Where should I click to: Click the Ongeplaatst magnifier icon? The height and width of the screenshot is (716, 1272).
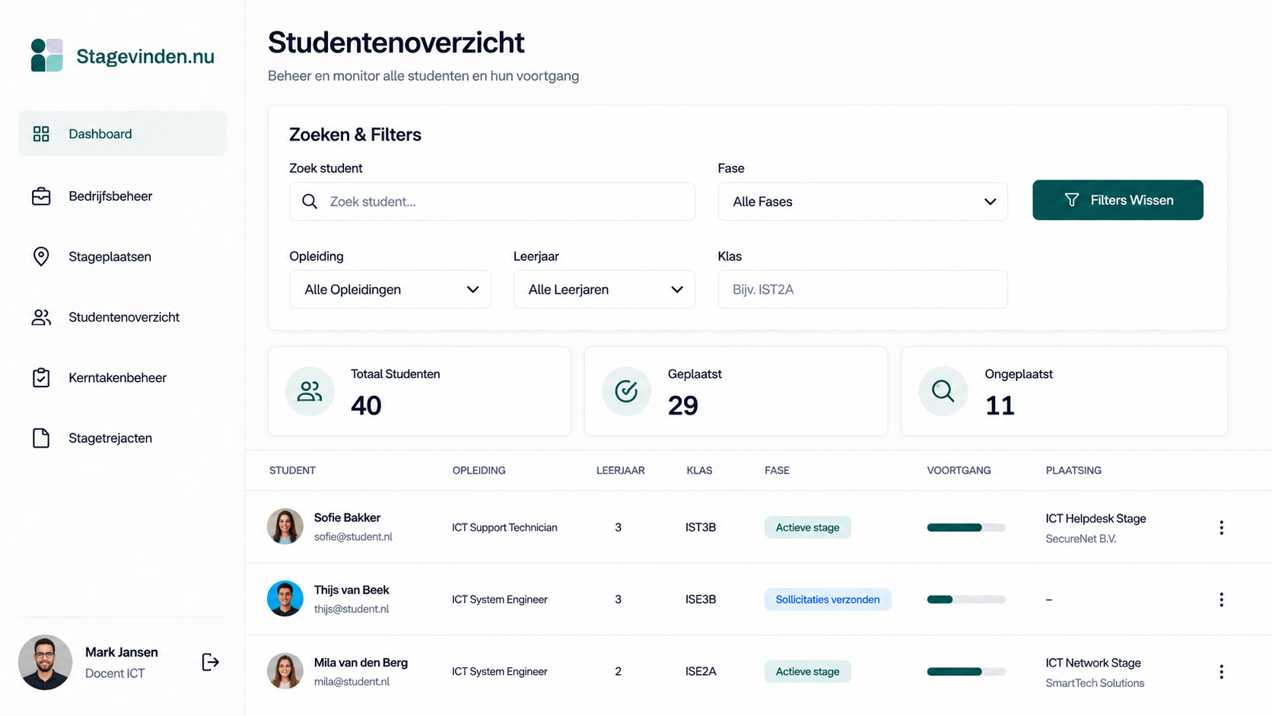(943, 391)
